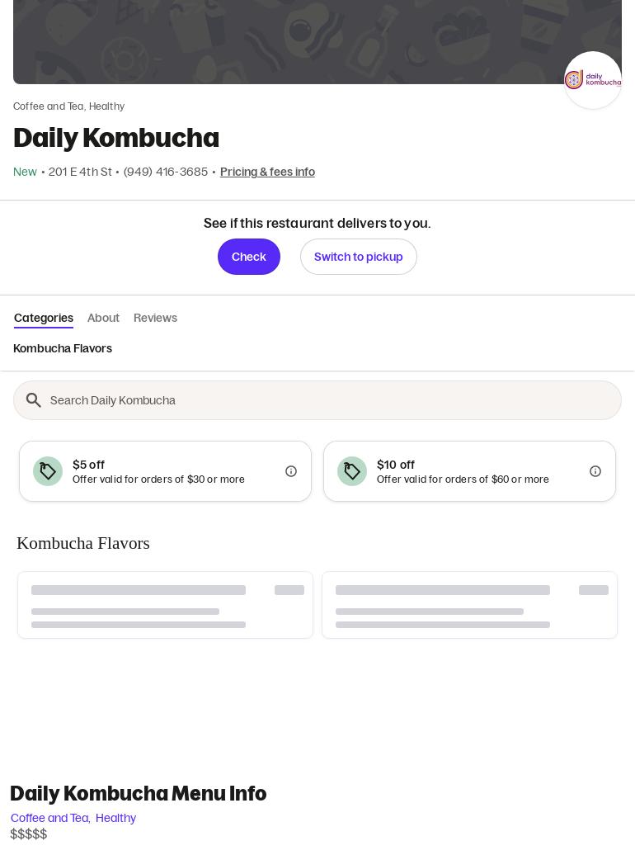Open the Pricing & fees info link
Image resolution: width=635 pixels, height=855 pixels.
[x=267, y=172]
